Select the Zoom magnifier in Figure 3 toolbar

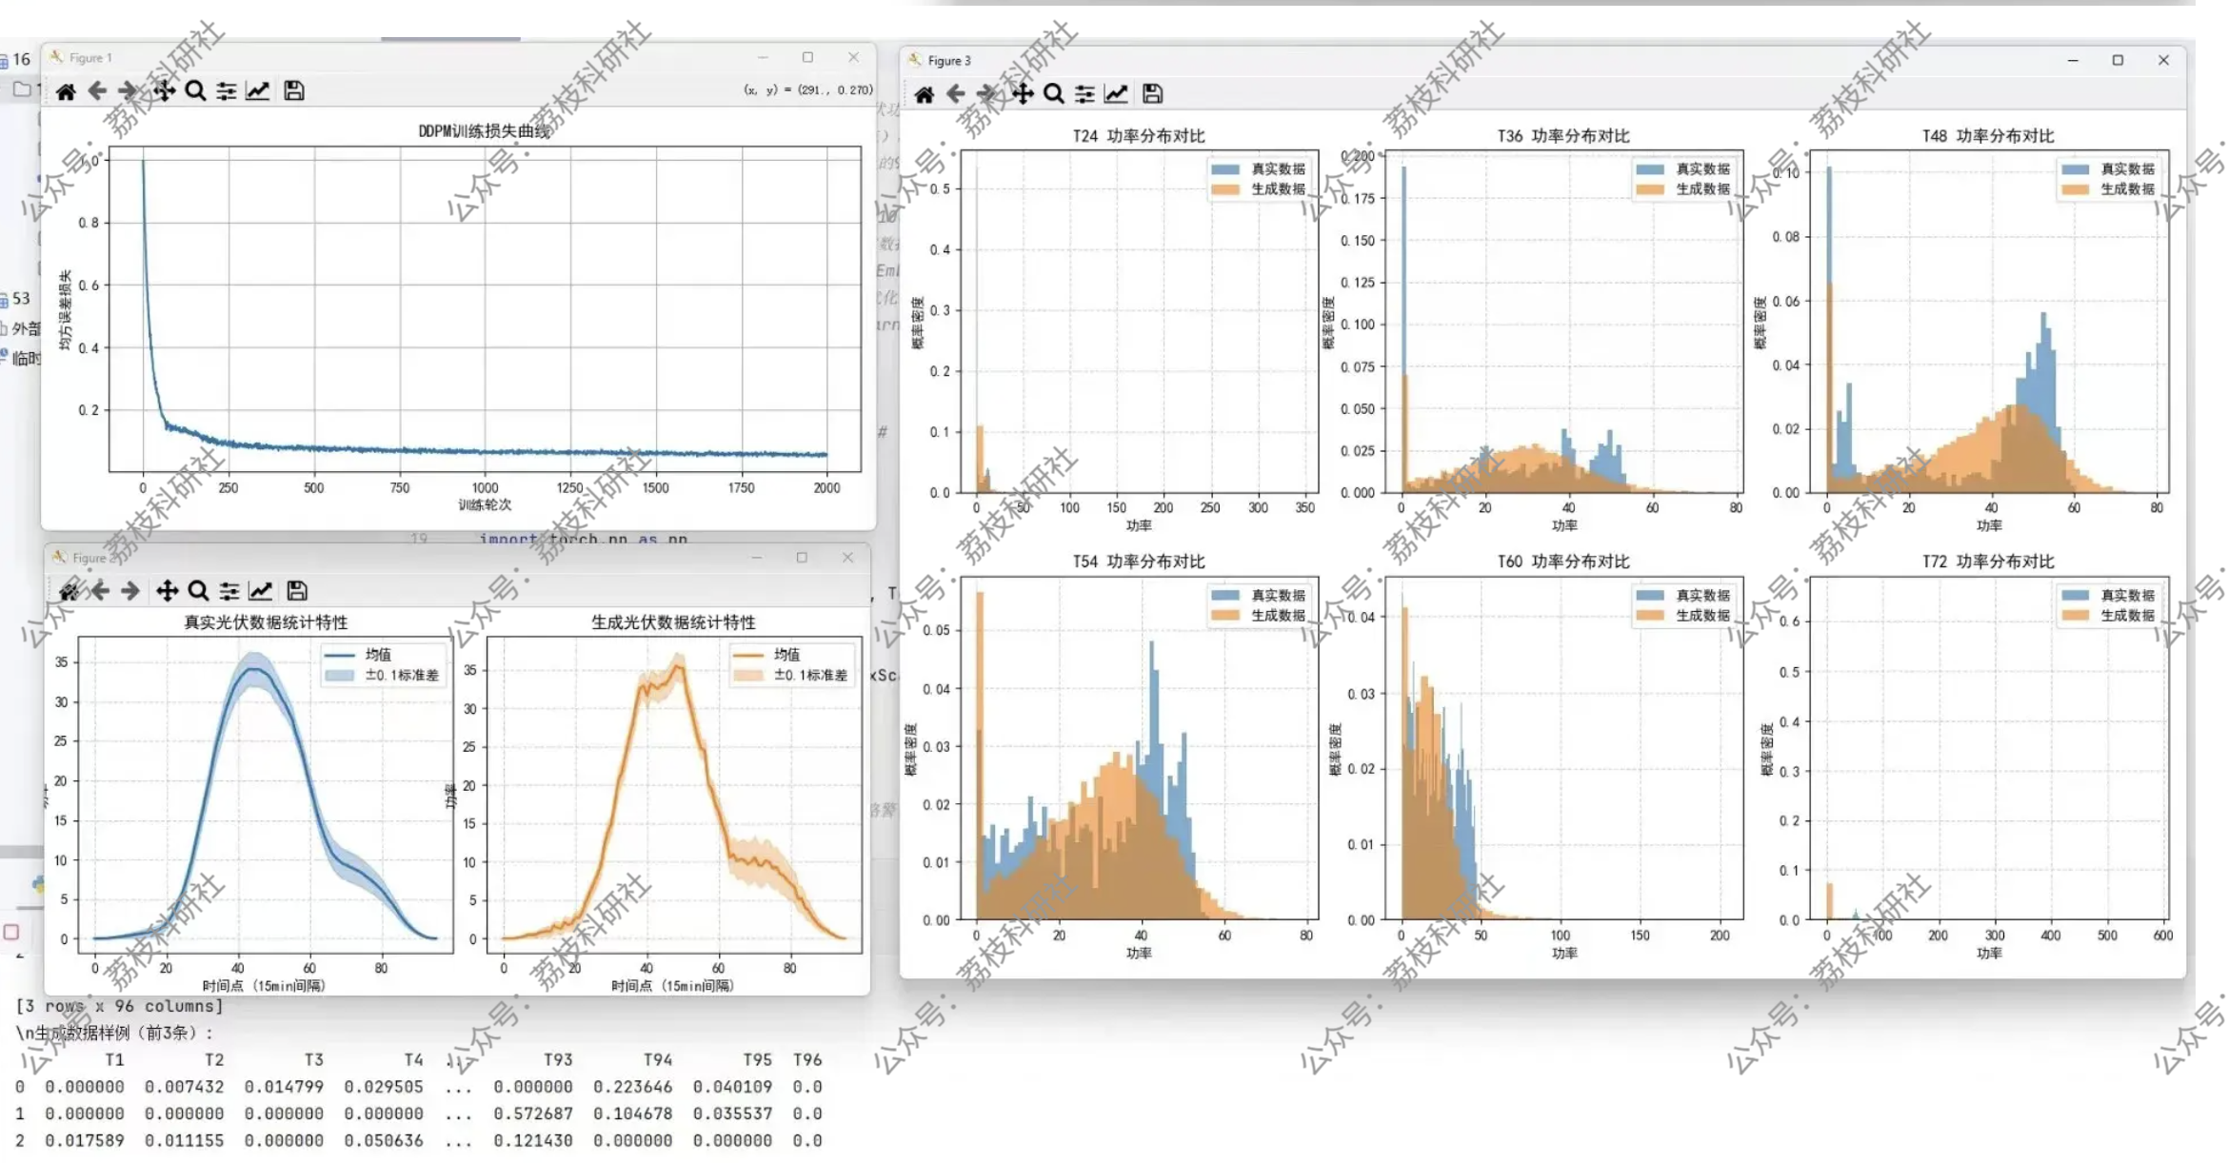(x=1054, y=93)
